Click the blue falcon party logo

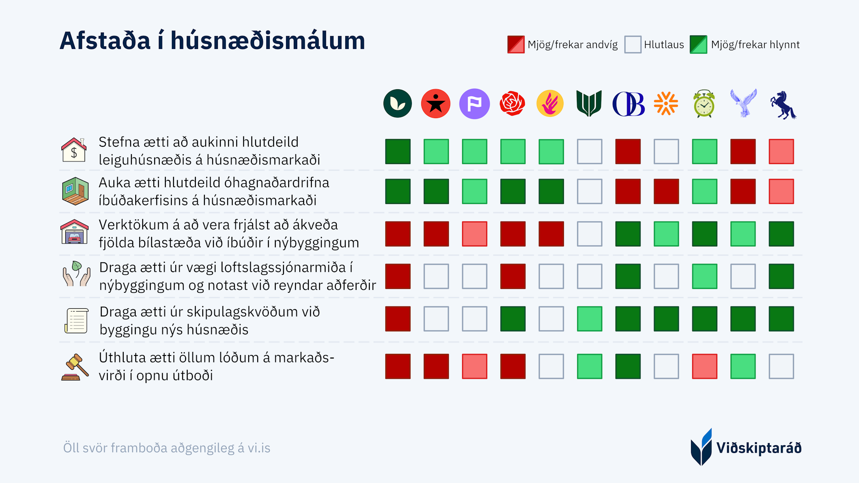pos(743,103)
